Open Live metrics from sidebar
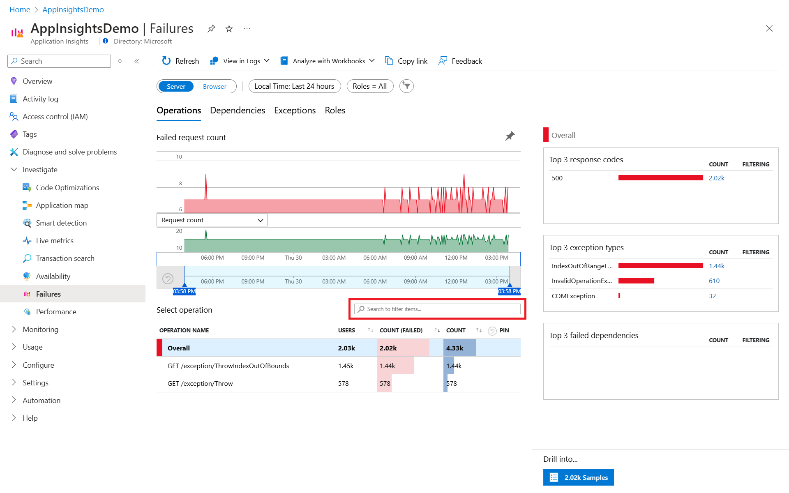Screen dimensions: 789x493 (x=54, y=240)
